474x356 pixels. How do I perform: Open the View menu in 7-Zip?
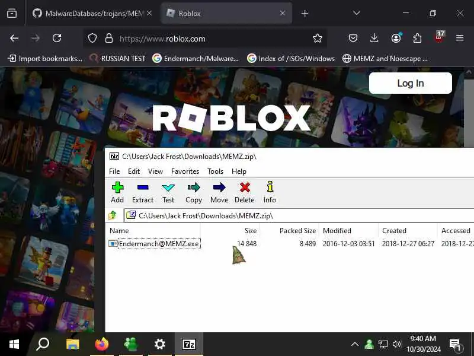click(x=155, y=171)
